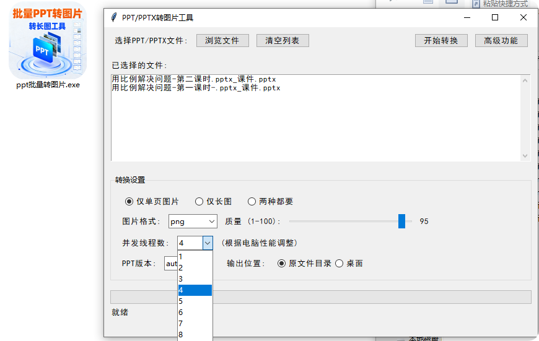Image resolution: width=539 pixels, height=341 pixels.
Task: Click the feather icon in title bar
Action: pyautogui.click(x=113, y=18)
